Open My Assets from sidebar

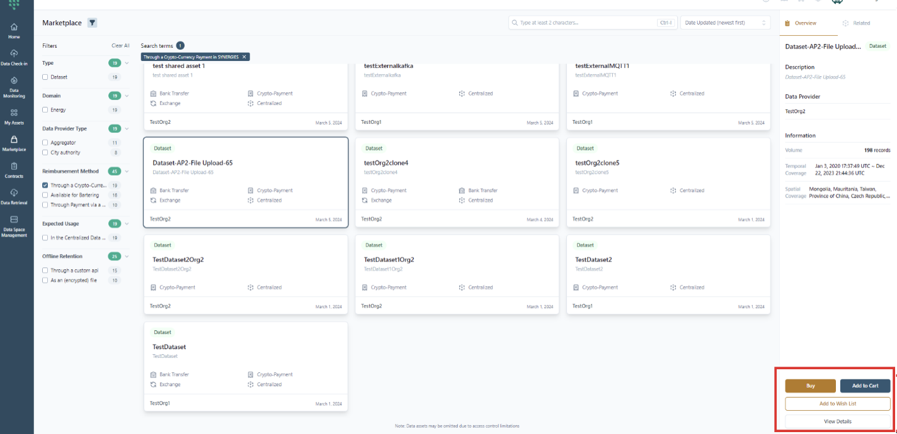coord(14,117)
